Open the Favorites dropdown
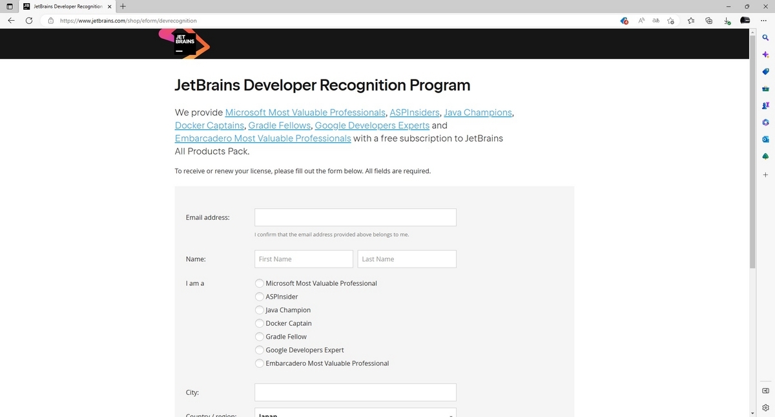Viewport: 775px width, 417px height. [690, 21]
